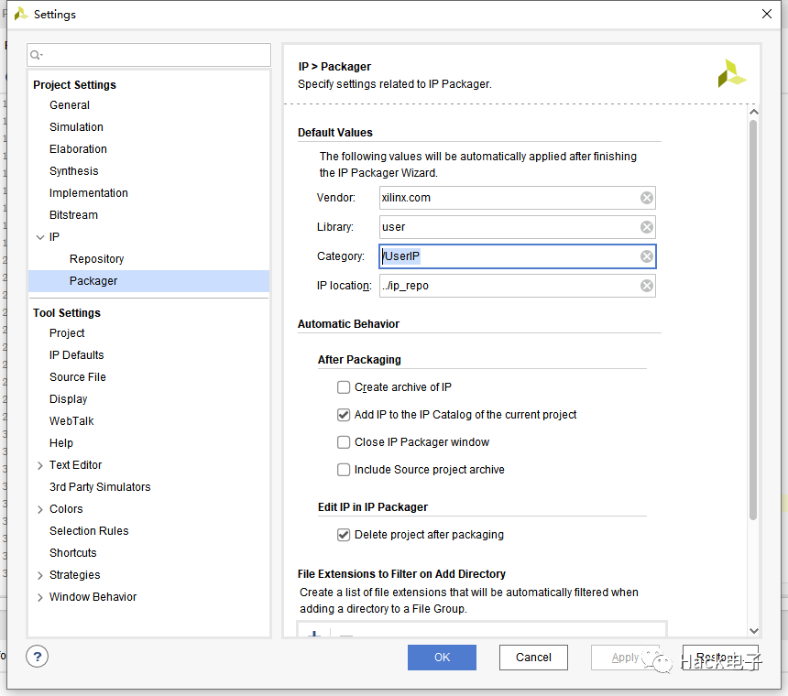
Task: Click the Restore button
Action: click(720, 658)
